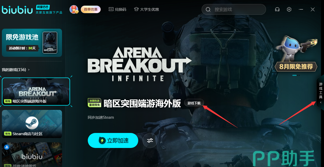The height and width of the screenshot is (167, 324).
Task: Open the 限免游戏池 promo card
Action: click(32, 43)
